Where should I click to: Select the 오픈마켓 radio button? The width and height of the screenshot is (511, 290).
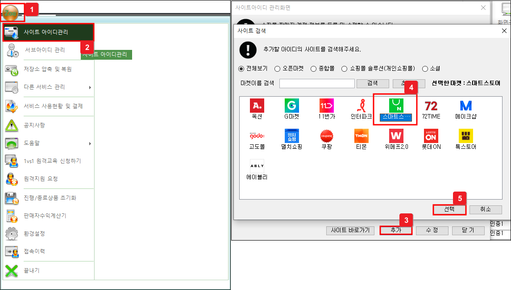(x=277, y=69)
